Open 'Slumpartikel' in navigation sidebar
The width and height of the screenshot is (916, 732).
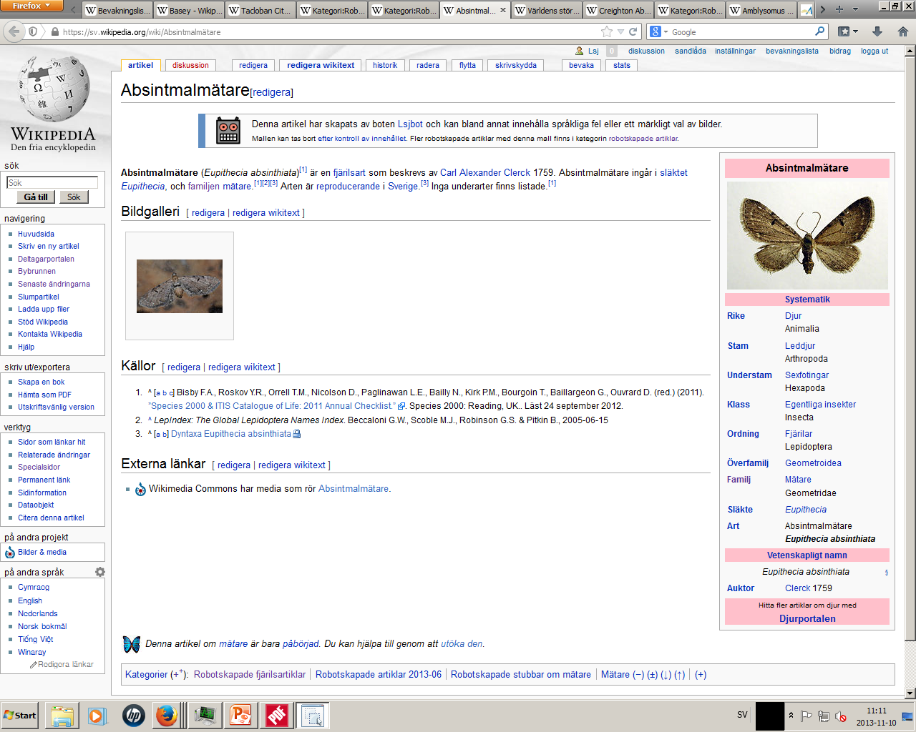pyautogui.click(x=39, y=297)
